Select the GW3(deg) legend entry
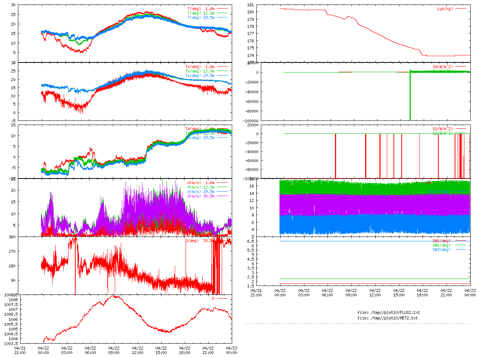The image size is (477, 357). click(442, 250)
